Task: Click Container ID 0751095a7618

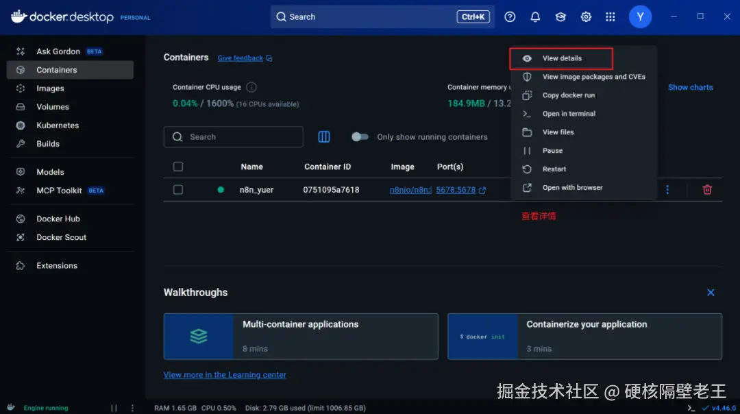Action: (x=331, y=190)
